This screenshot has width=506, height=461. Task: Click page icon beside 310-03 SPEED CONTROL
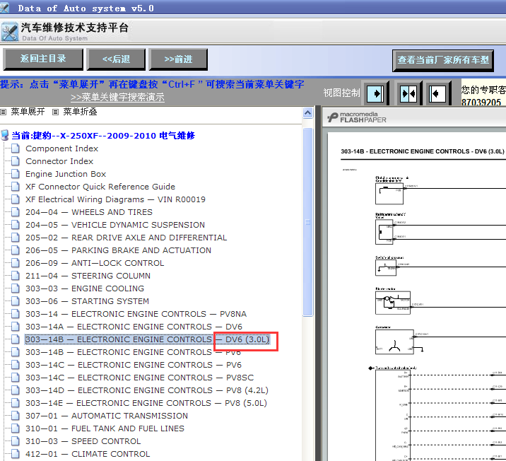pos(15,442)
